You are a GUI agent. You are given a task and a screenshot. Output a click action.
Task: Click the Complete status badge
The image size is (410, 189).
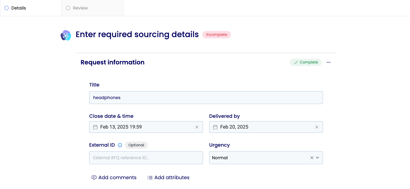coord(306,62)
